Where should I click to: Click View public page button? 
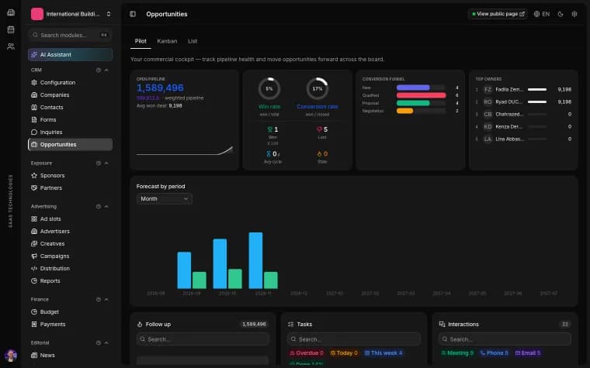498,14
